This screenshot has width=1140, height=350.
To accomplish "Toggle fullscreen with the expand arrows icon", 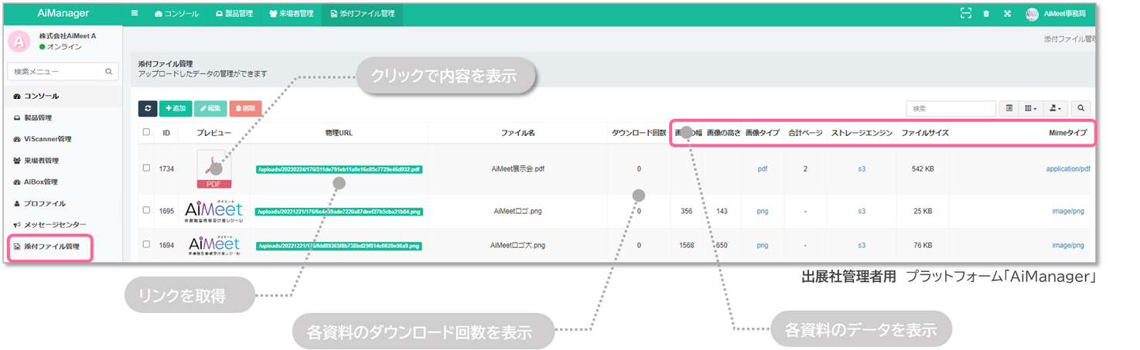I will point(1007,14).
